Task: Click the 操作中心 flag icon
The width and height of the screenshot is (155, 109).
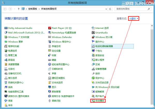Action: tap(93, 42)
